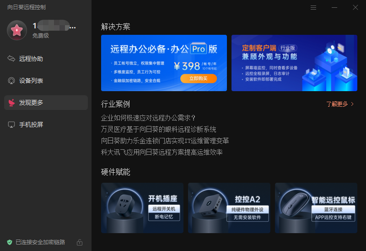
Task: Open the 远程协助 menu item
Action: (31, 59)
